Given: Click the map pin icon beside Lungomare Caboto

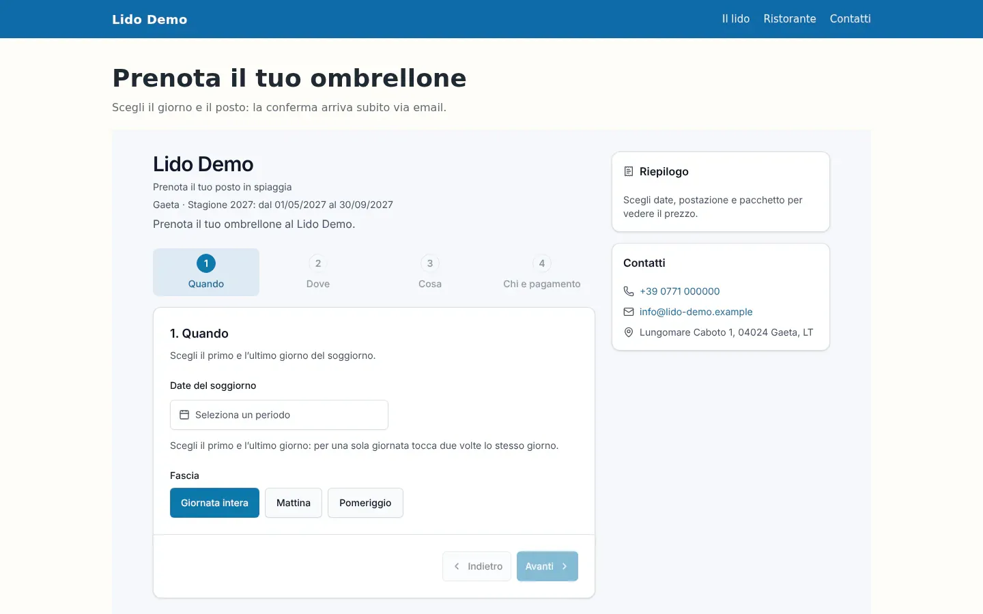Looking at the screenshot, I should pos(629,332).
